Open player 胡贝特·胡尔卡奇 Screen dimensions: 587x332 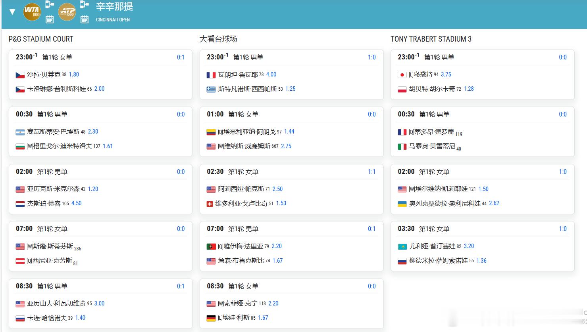tap(432, 89)
